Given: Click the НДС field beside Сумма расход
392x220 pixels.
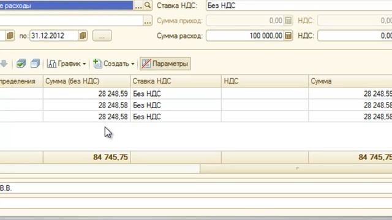Looking at the screenshot, I should [355, 35].
